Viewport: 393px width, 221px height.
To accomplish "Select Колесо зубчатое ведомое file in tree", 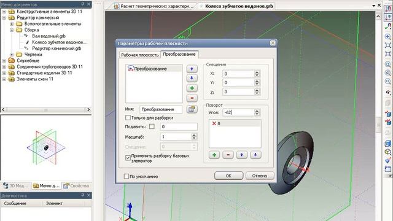I will point(60,42).
